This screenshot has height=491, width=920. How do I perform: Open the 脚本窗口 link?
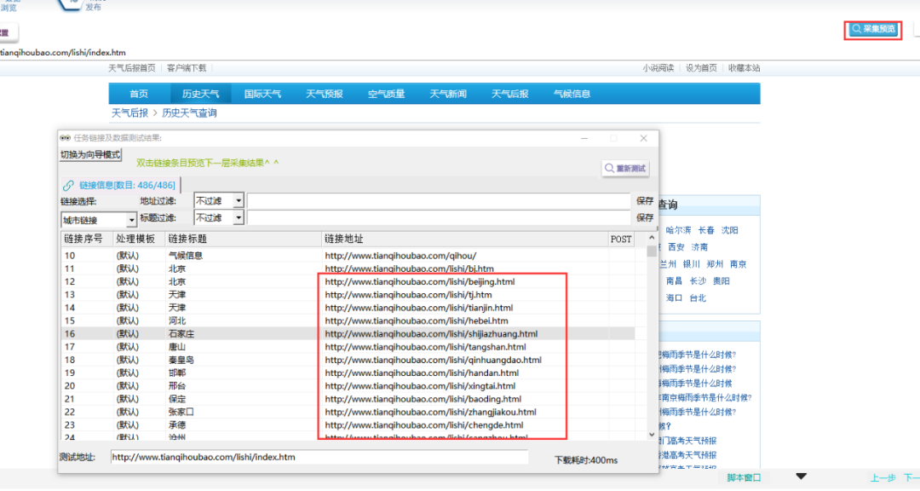click(745, 477)
